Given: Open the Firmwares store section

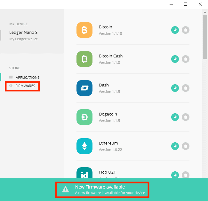Looking at the screenshot, I should click(25, 86).
